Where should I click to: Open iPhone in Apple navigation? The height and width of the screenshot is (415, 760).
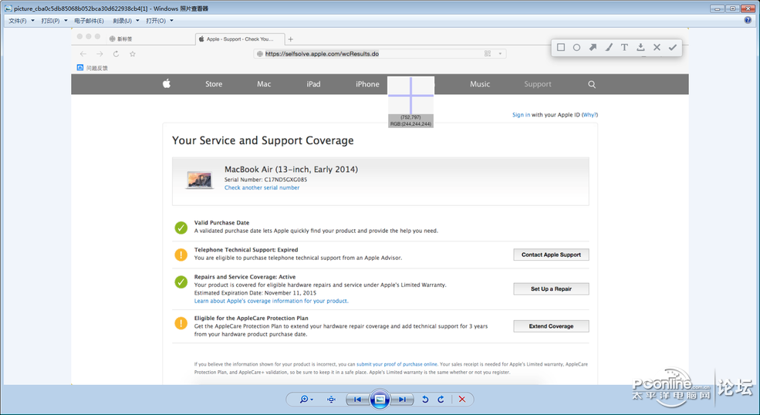pos(367,84)
